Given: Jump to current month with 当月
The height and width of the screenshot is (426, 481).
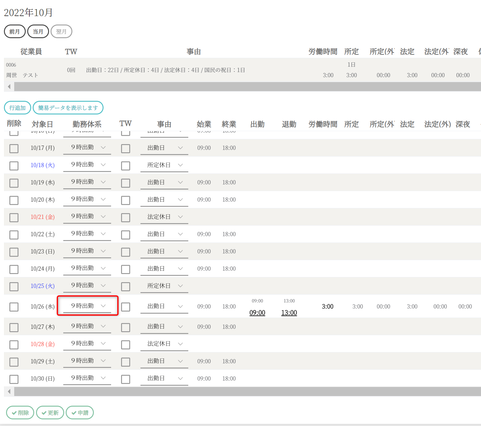Looking at the screenshot, I should click(x=38, y=31).
